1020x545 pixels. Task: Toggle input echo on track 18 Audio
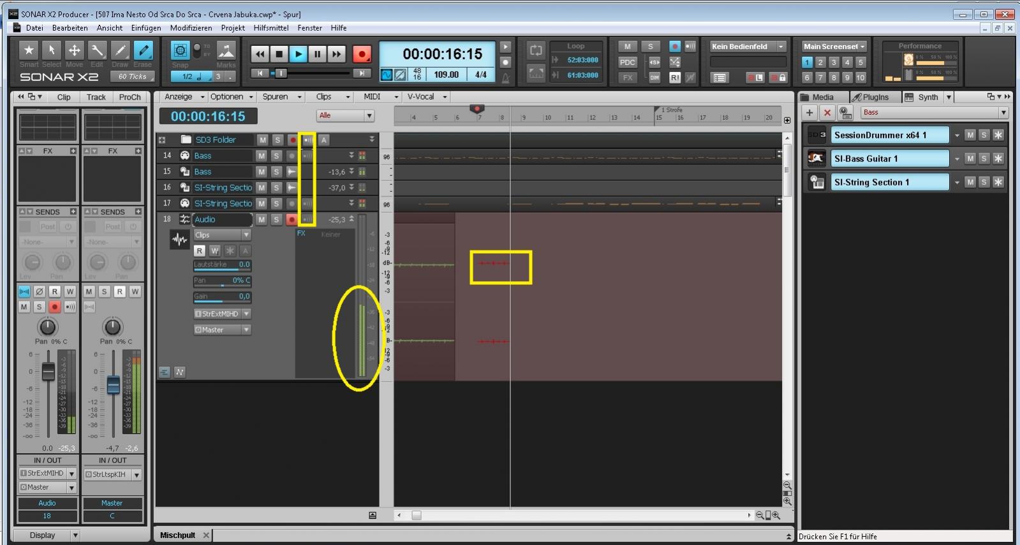click(x=307, y=219)
